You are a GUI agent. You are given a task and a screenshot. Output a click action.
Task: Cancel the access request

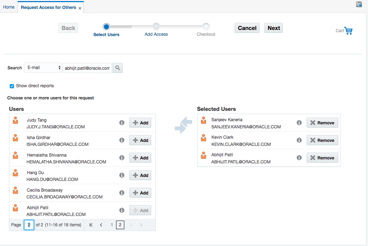[x=247, y=28]
